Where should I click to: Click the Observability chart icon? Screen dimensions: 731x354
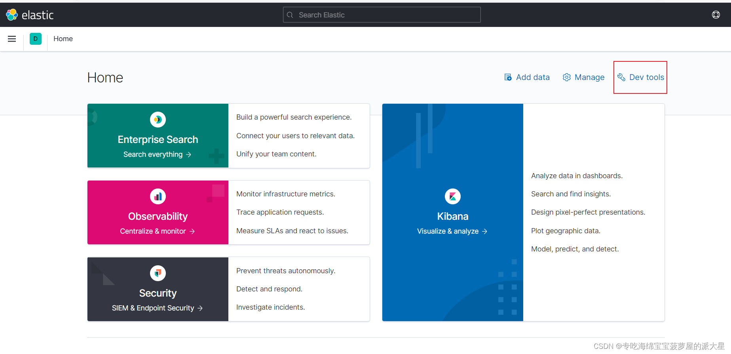(x=158, y=196)
